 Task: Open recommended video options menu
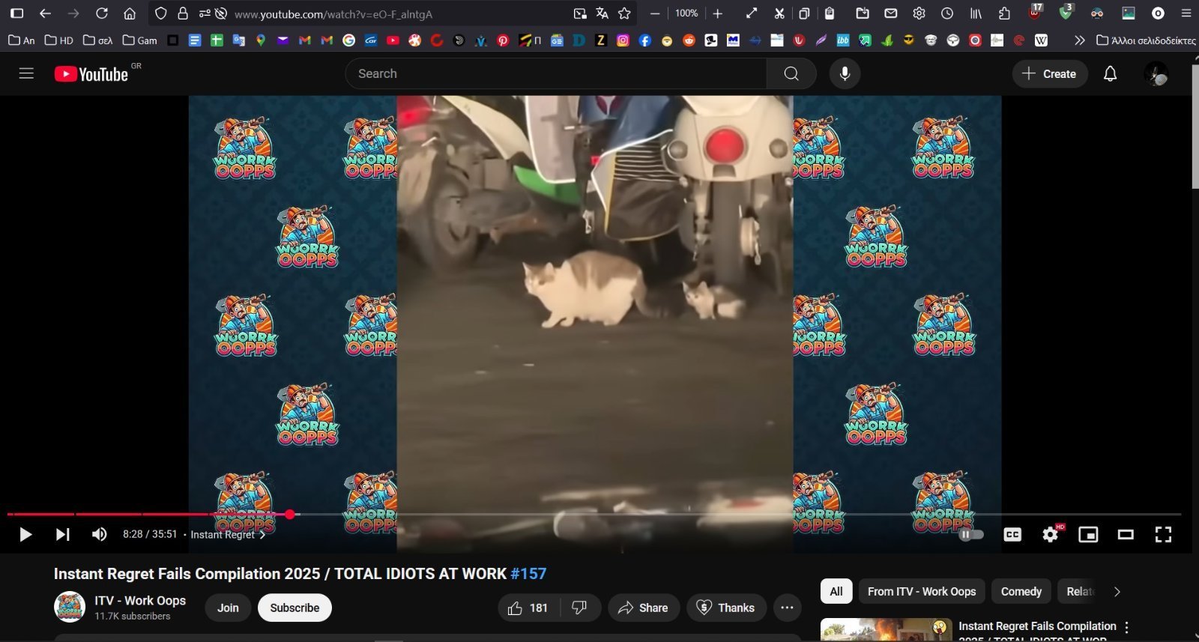[1126, 628]
